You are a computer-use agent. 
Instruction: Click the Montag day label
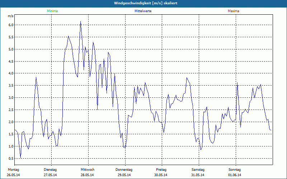[13, 170]
